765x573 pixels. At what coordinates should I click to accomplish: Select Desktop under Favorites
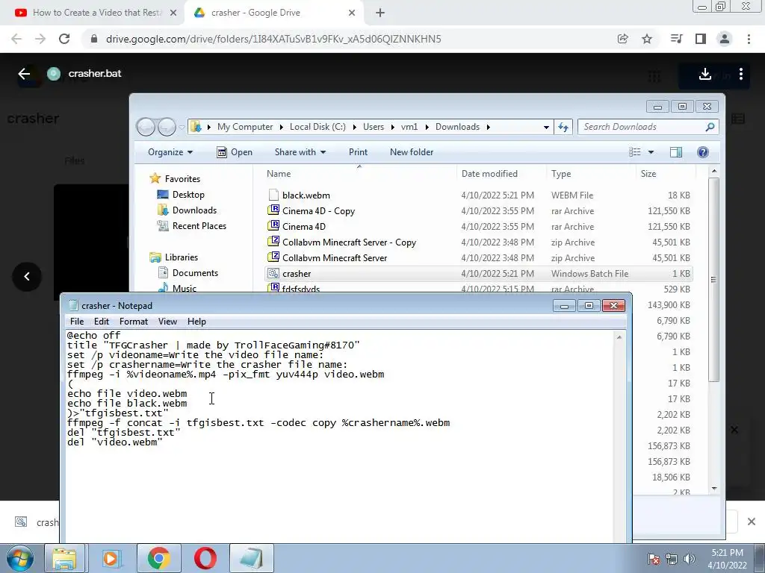(x=181, y=195)
